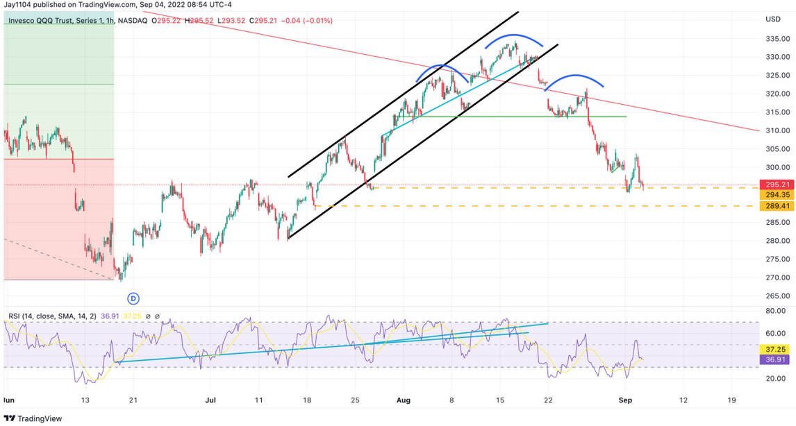This screenshot has height=426, width=796.
Task: Click the "13" date axis label
Action: [x=85, y=400]
